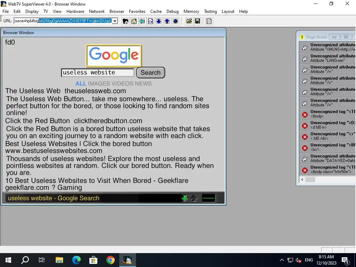Select note Attribute "DATA-VED=0ahL

tap(327, 158)
